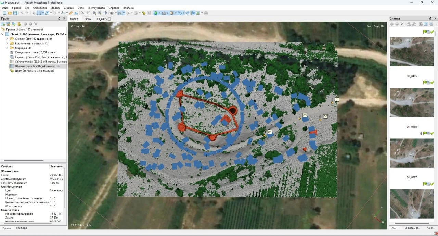This screenshot has height=236, width=438.
Task: Click the reset view move-arrows icon
Action: coord(105,13)
